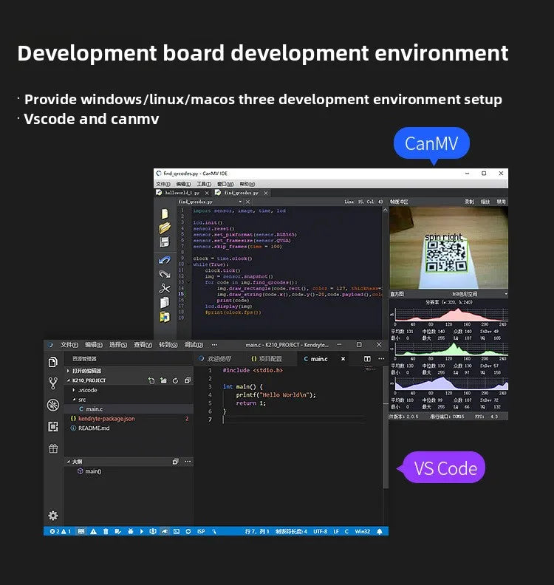Screen dimensions: 554x585
Task: Click QR code camera preview in CanMV
Action: point(448,247)
